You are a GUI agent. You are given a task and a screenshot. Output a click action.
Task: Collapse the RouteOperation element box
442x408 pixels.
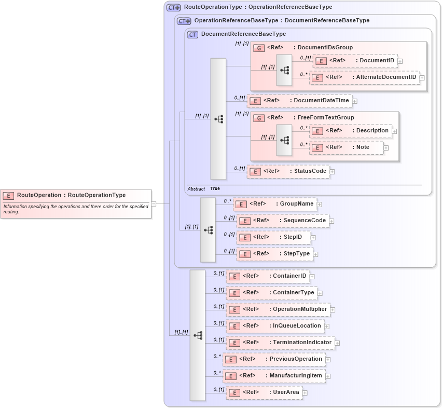153,203
